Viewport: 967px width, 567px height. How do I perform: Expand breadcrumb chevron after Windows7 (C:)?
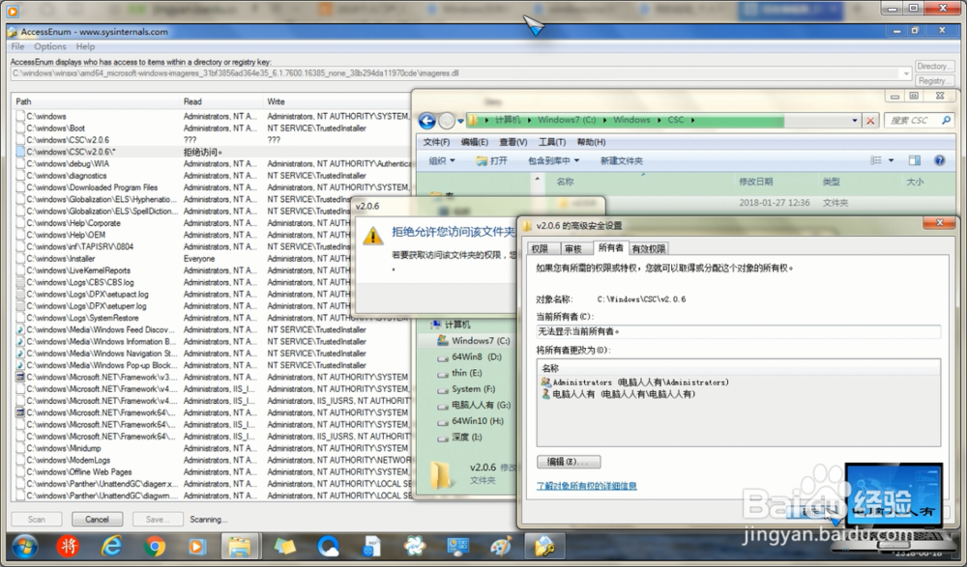coord(604,120)
